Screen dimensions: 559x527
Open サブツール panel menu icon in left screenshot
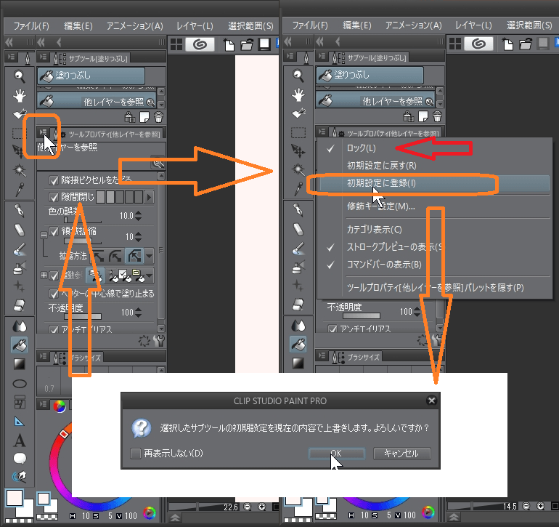point(43,57)
